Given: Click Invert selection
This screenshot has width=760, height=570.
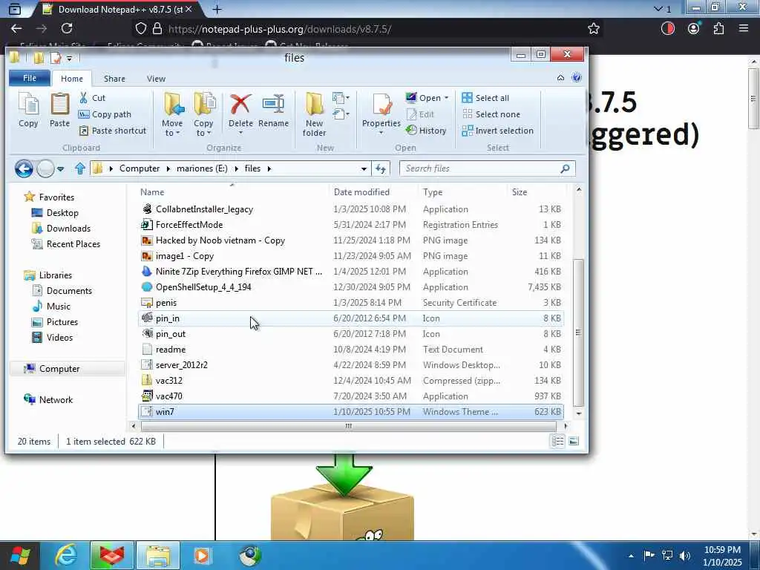Looking at the screenshot, I should [498, 131].
